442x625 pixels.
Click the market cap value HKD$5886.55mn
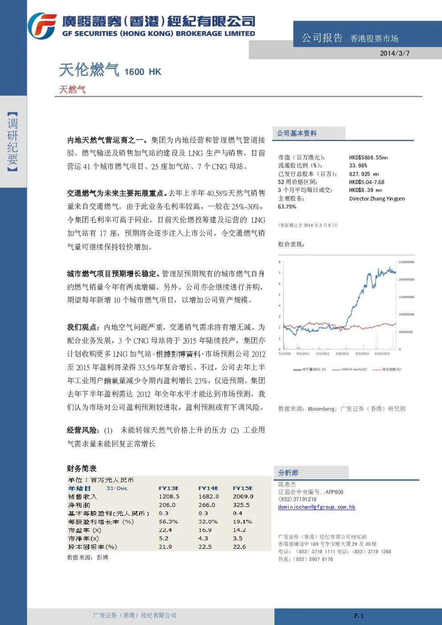(368, 158)
